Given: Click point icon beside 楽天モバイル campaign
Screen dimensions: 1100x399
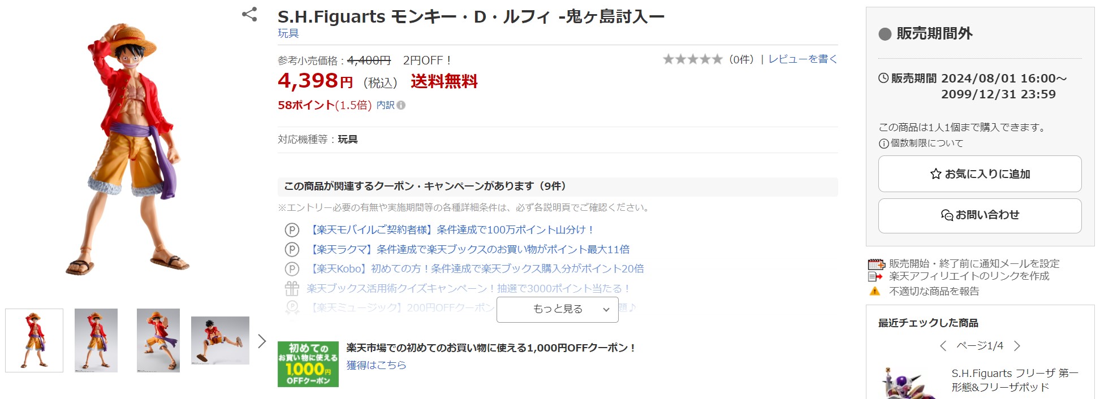Looking at the screenshot, I should coord(292,230).
